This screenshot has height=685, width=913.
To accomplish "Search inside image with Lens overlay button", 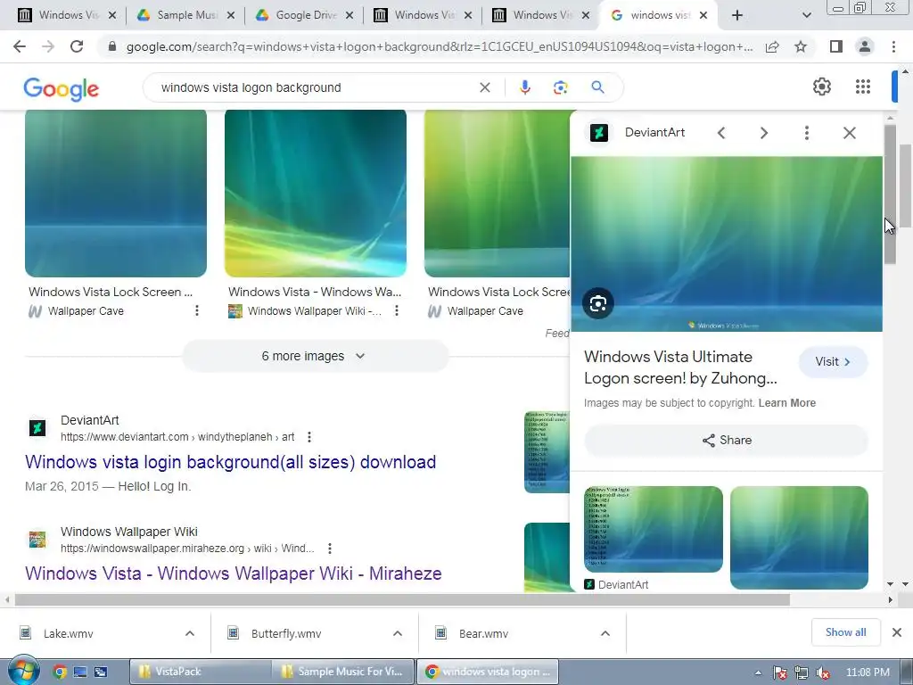I will click(x=598, y=303).
